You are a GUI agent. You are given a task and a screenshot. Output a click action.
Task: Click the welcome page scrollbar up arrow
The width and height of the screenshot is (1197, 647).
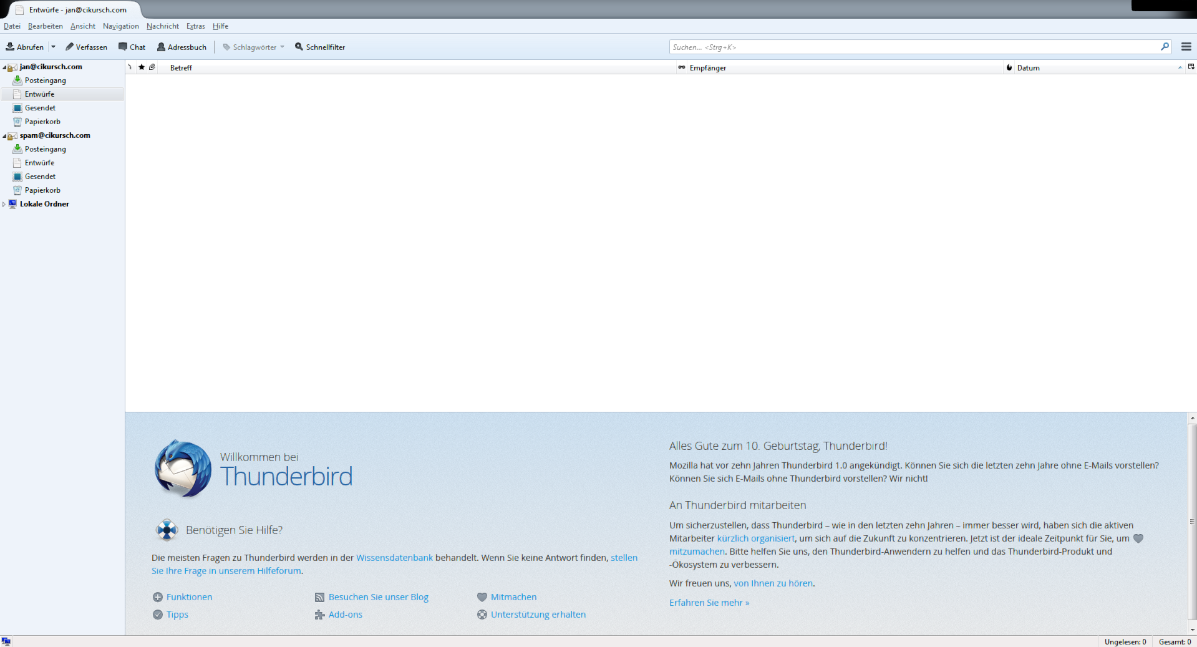click(x=1192, y=418)
